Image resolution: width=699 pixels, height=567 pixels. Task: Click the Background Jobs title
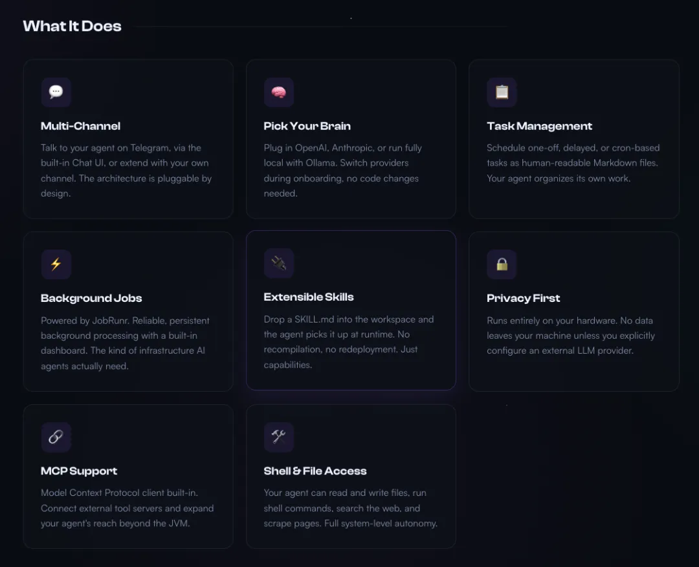click(x=91, y=298)
